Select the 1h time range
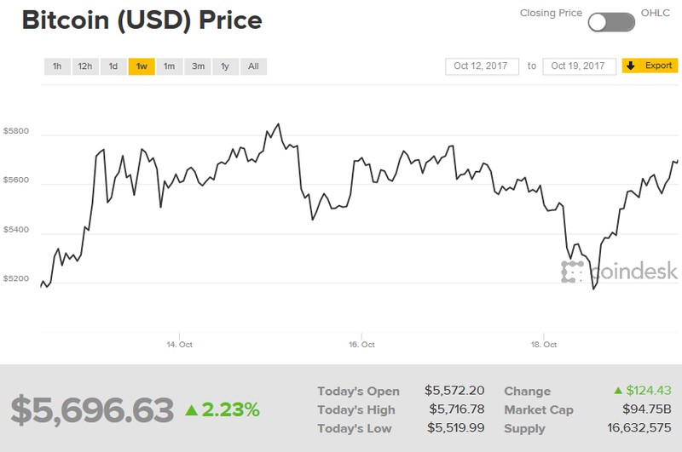Screen dimensions: 682x452 coord(57,66)
